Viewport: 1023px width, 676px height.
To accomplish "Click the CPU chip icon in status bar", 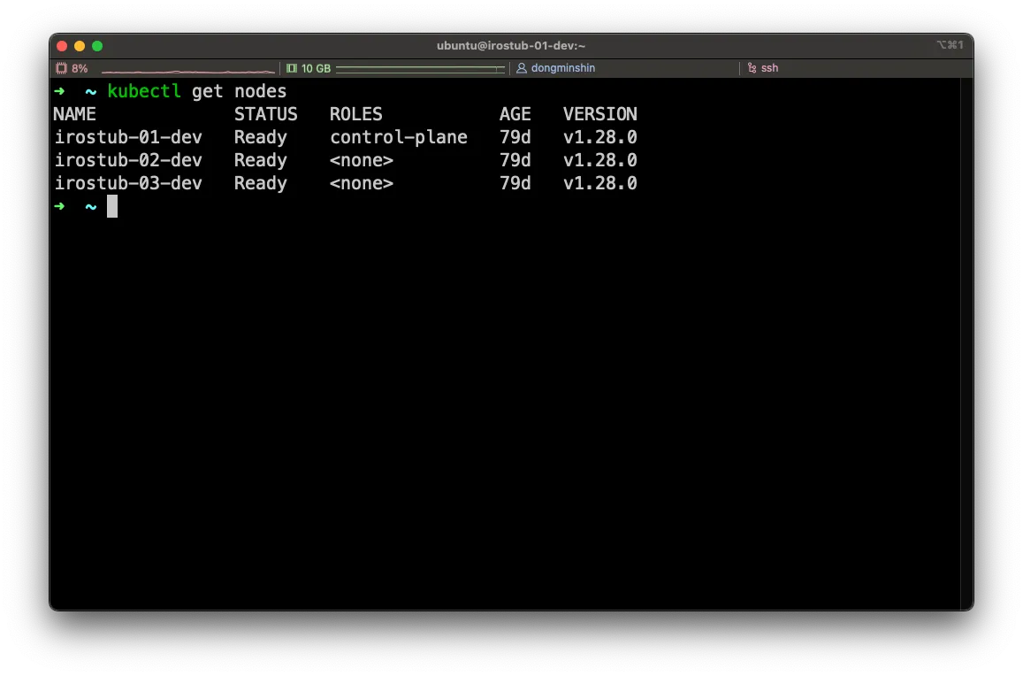I will [61, 68].
